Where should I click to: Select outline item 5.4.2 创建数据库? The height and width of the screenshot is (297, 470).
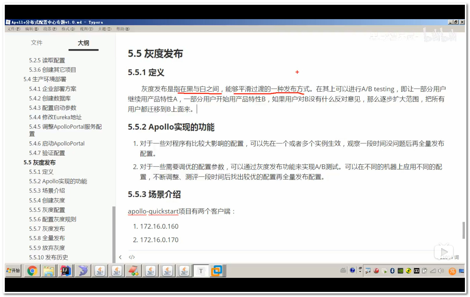click(50, 98)
